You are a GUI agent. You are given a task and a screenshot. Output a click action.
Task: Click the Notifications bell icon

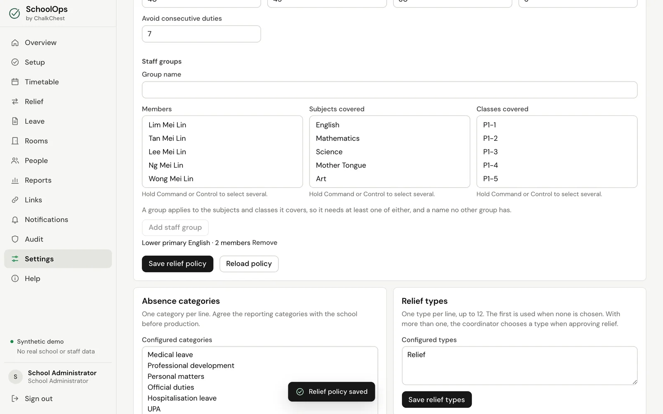tap(15, 219)
